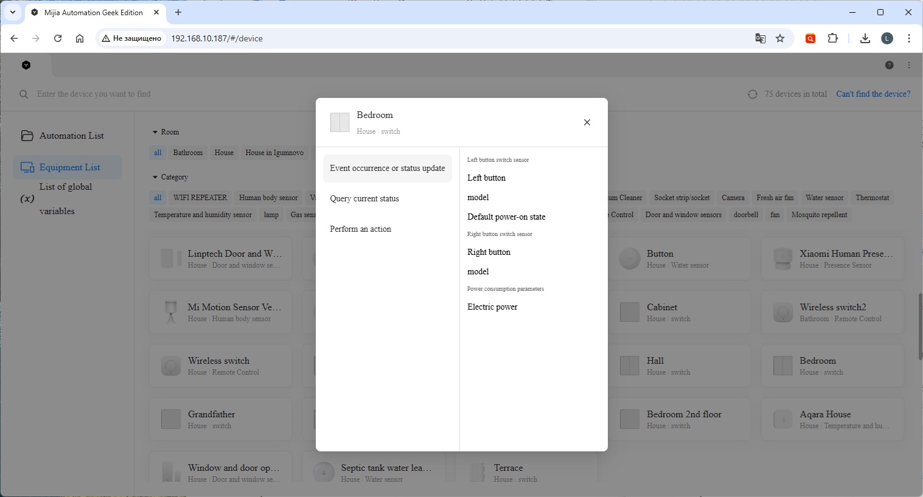Open the Can't find the device link

click(873, 94)
